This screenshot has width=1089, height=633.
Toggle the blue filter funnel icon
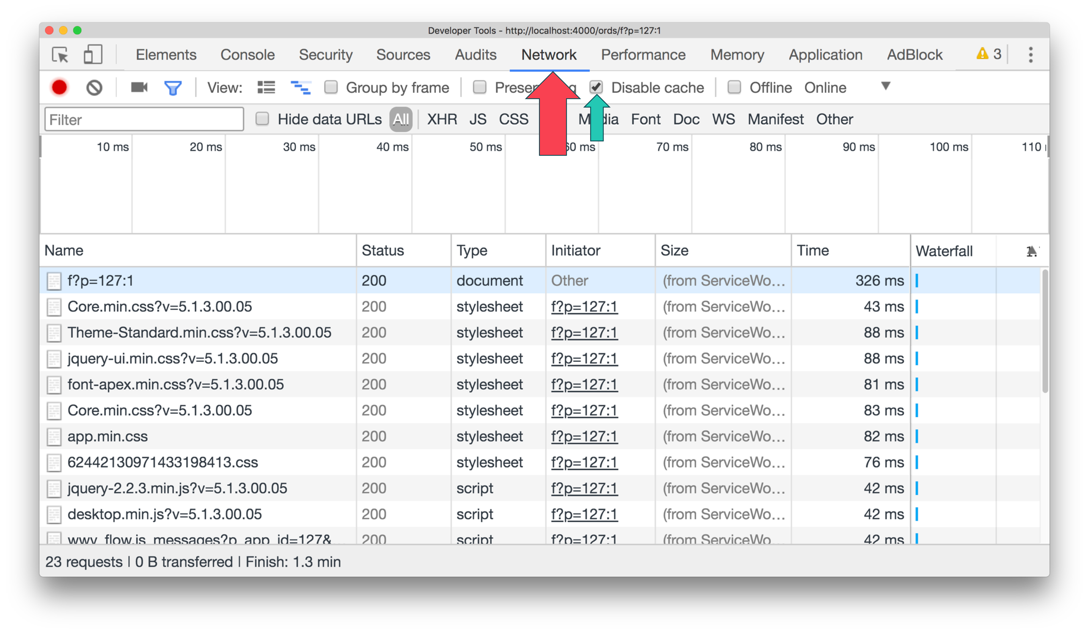(x=173, y=88)
